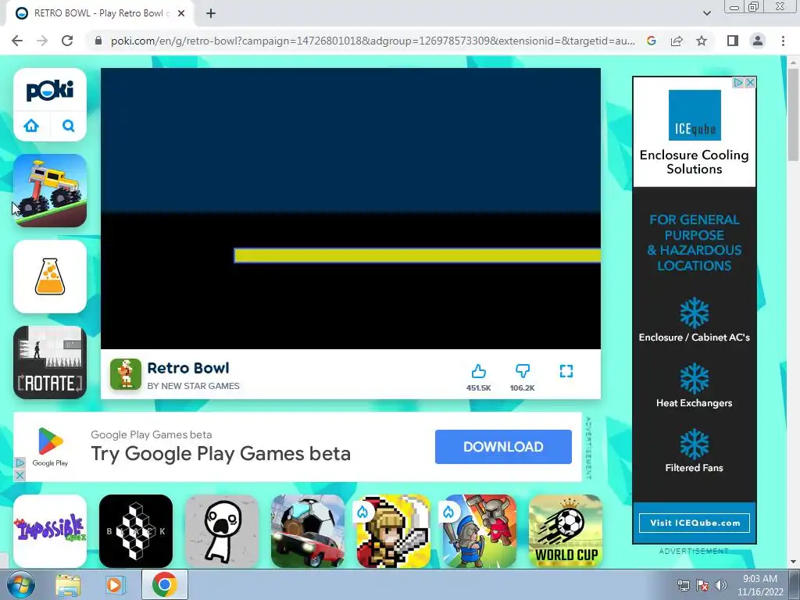Click the address bar URL
The height and width of the screenshot is (600, 800).
click(x=373, y=41)
